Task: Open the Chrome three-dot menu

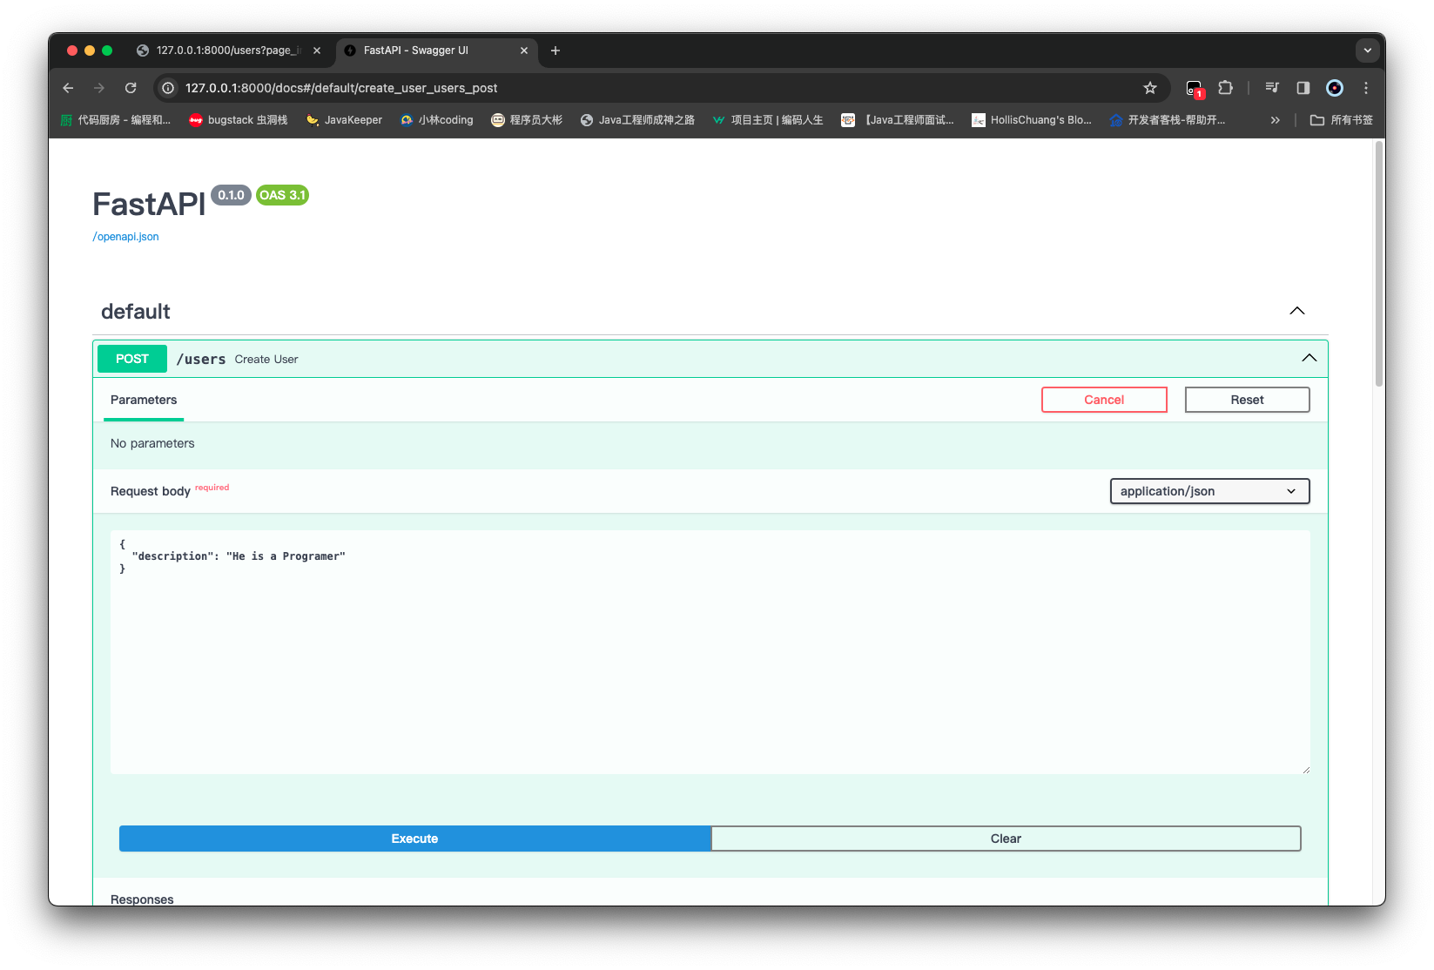Action: pos(1366,88)
